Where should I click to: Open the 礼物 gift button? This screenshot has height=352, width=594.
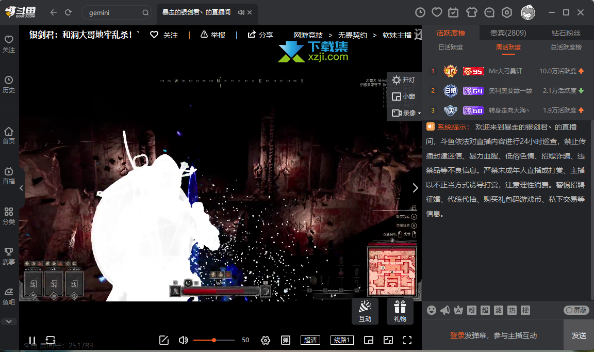[x=400, y=311]
